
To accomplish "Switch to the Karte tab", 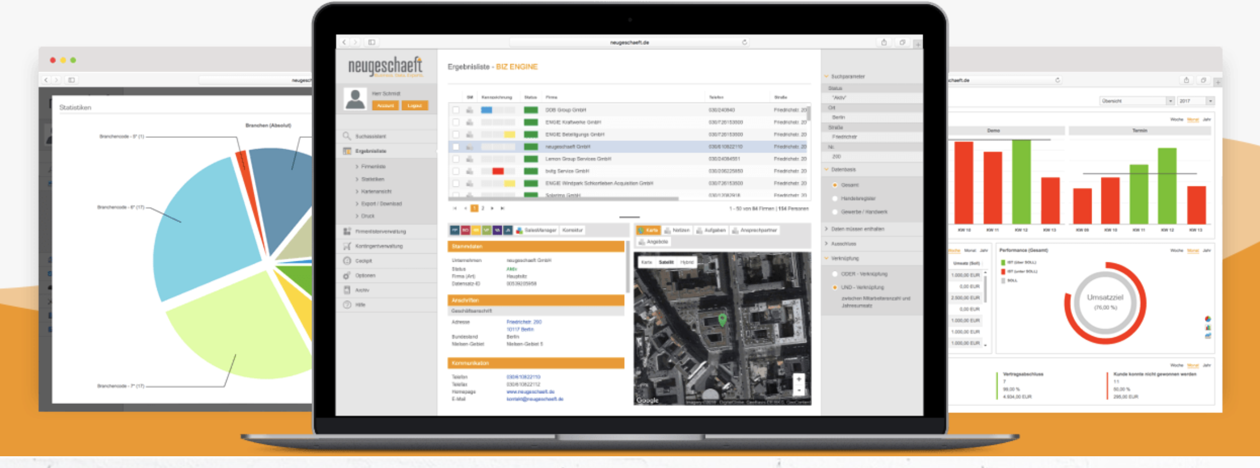I will pyautogui.click(x=648, y=230).
